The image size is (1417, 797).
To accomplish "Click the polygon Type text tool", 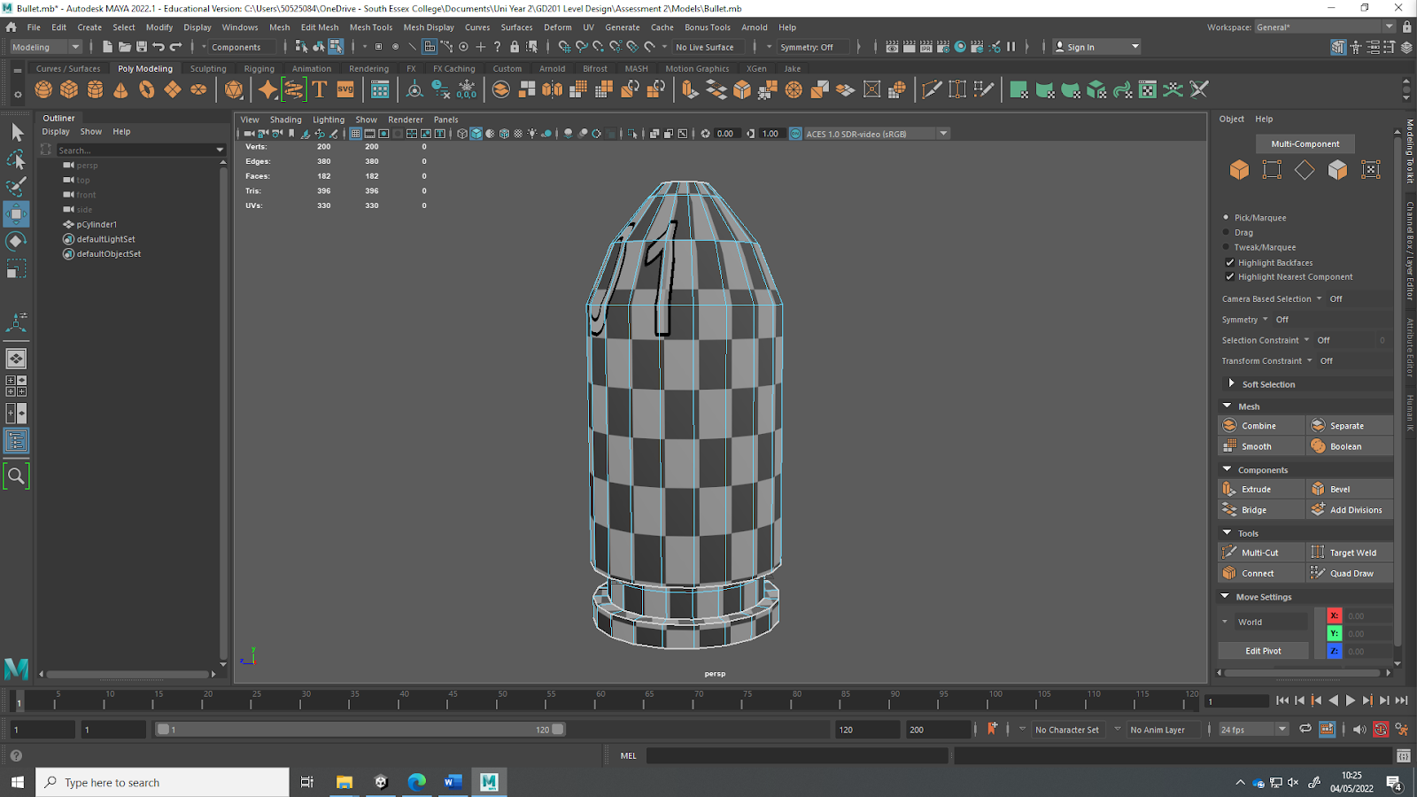I will pos(320,89).
